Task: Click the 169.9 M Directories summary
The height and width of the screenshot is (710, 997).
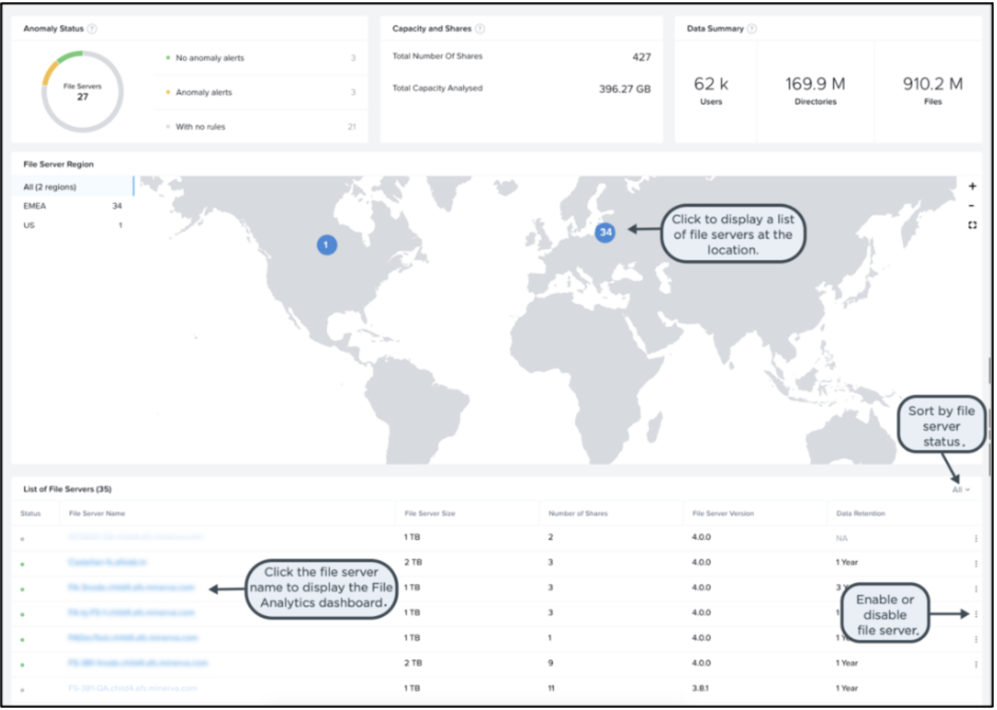Action: [815, 91]
